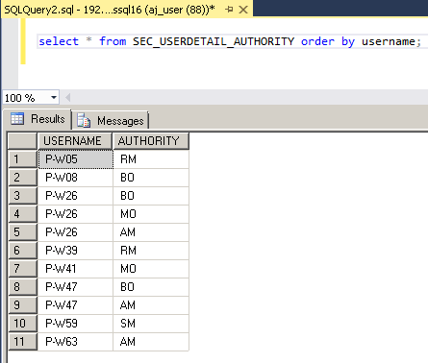Click the AM authority cell in row 11
This screenshot has height=363, width=428.
151,342
